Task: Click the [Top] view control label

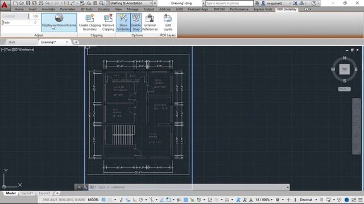Action: tap(9, 50)
